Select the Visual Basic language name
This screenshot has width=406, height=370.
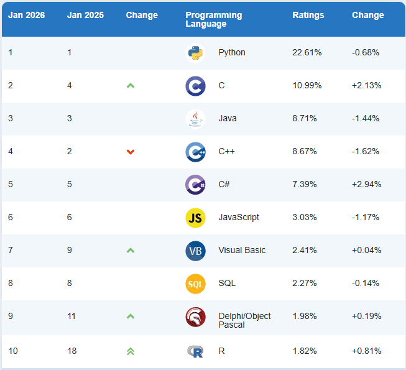point(242,251)
